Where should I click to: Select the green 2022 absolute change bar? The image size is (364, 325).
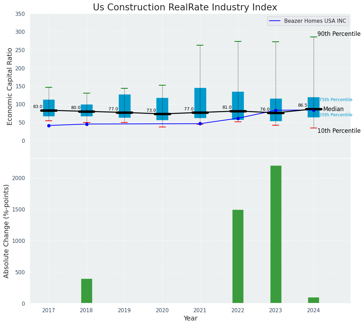point(238,256)
